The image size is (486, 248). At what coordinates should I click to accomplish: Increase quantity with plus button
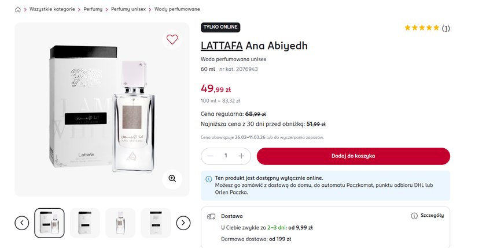241,156
